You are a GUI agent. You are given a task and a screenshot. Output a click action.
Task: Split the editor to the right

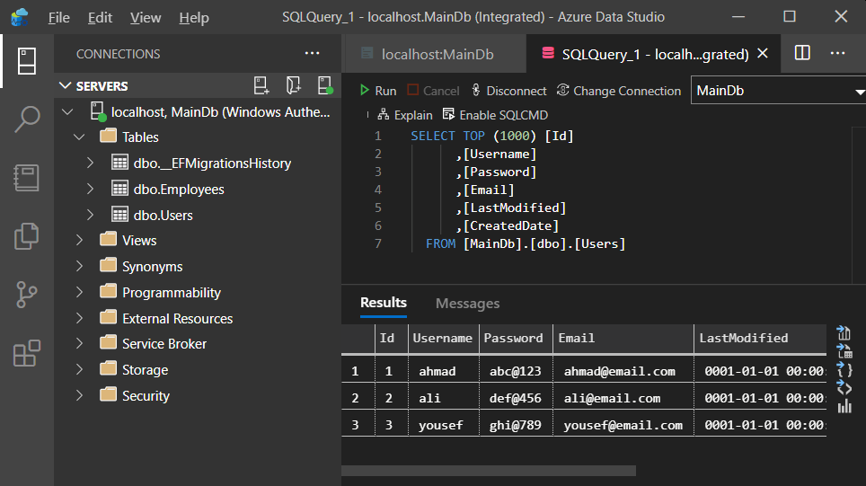pos(802,54)
